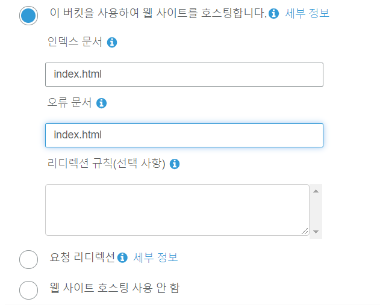Viewport: 380px width, 305px height.
Task: Click the 오류 문서 input field
Action: 184,135
